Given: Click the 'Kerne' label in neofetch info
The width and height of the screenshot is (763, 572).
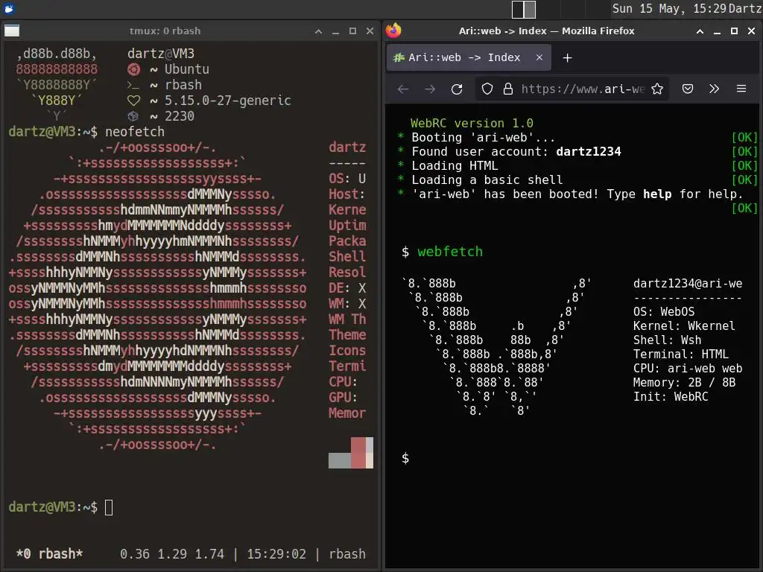Looking at the screenshot, I should pyautogui.click(x=347, y=209).
